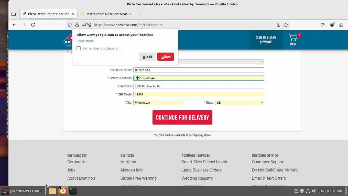Image resolution: width=348 pixels, height=196 pixels.
Task: Click the City field
Action: click(x=158, y=103)
